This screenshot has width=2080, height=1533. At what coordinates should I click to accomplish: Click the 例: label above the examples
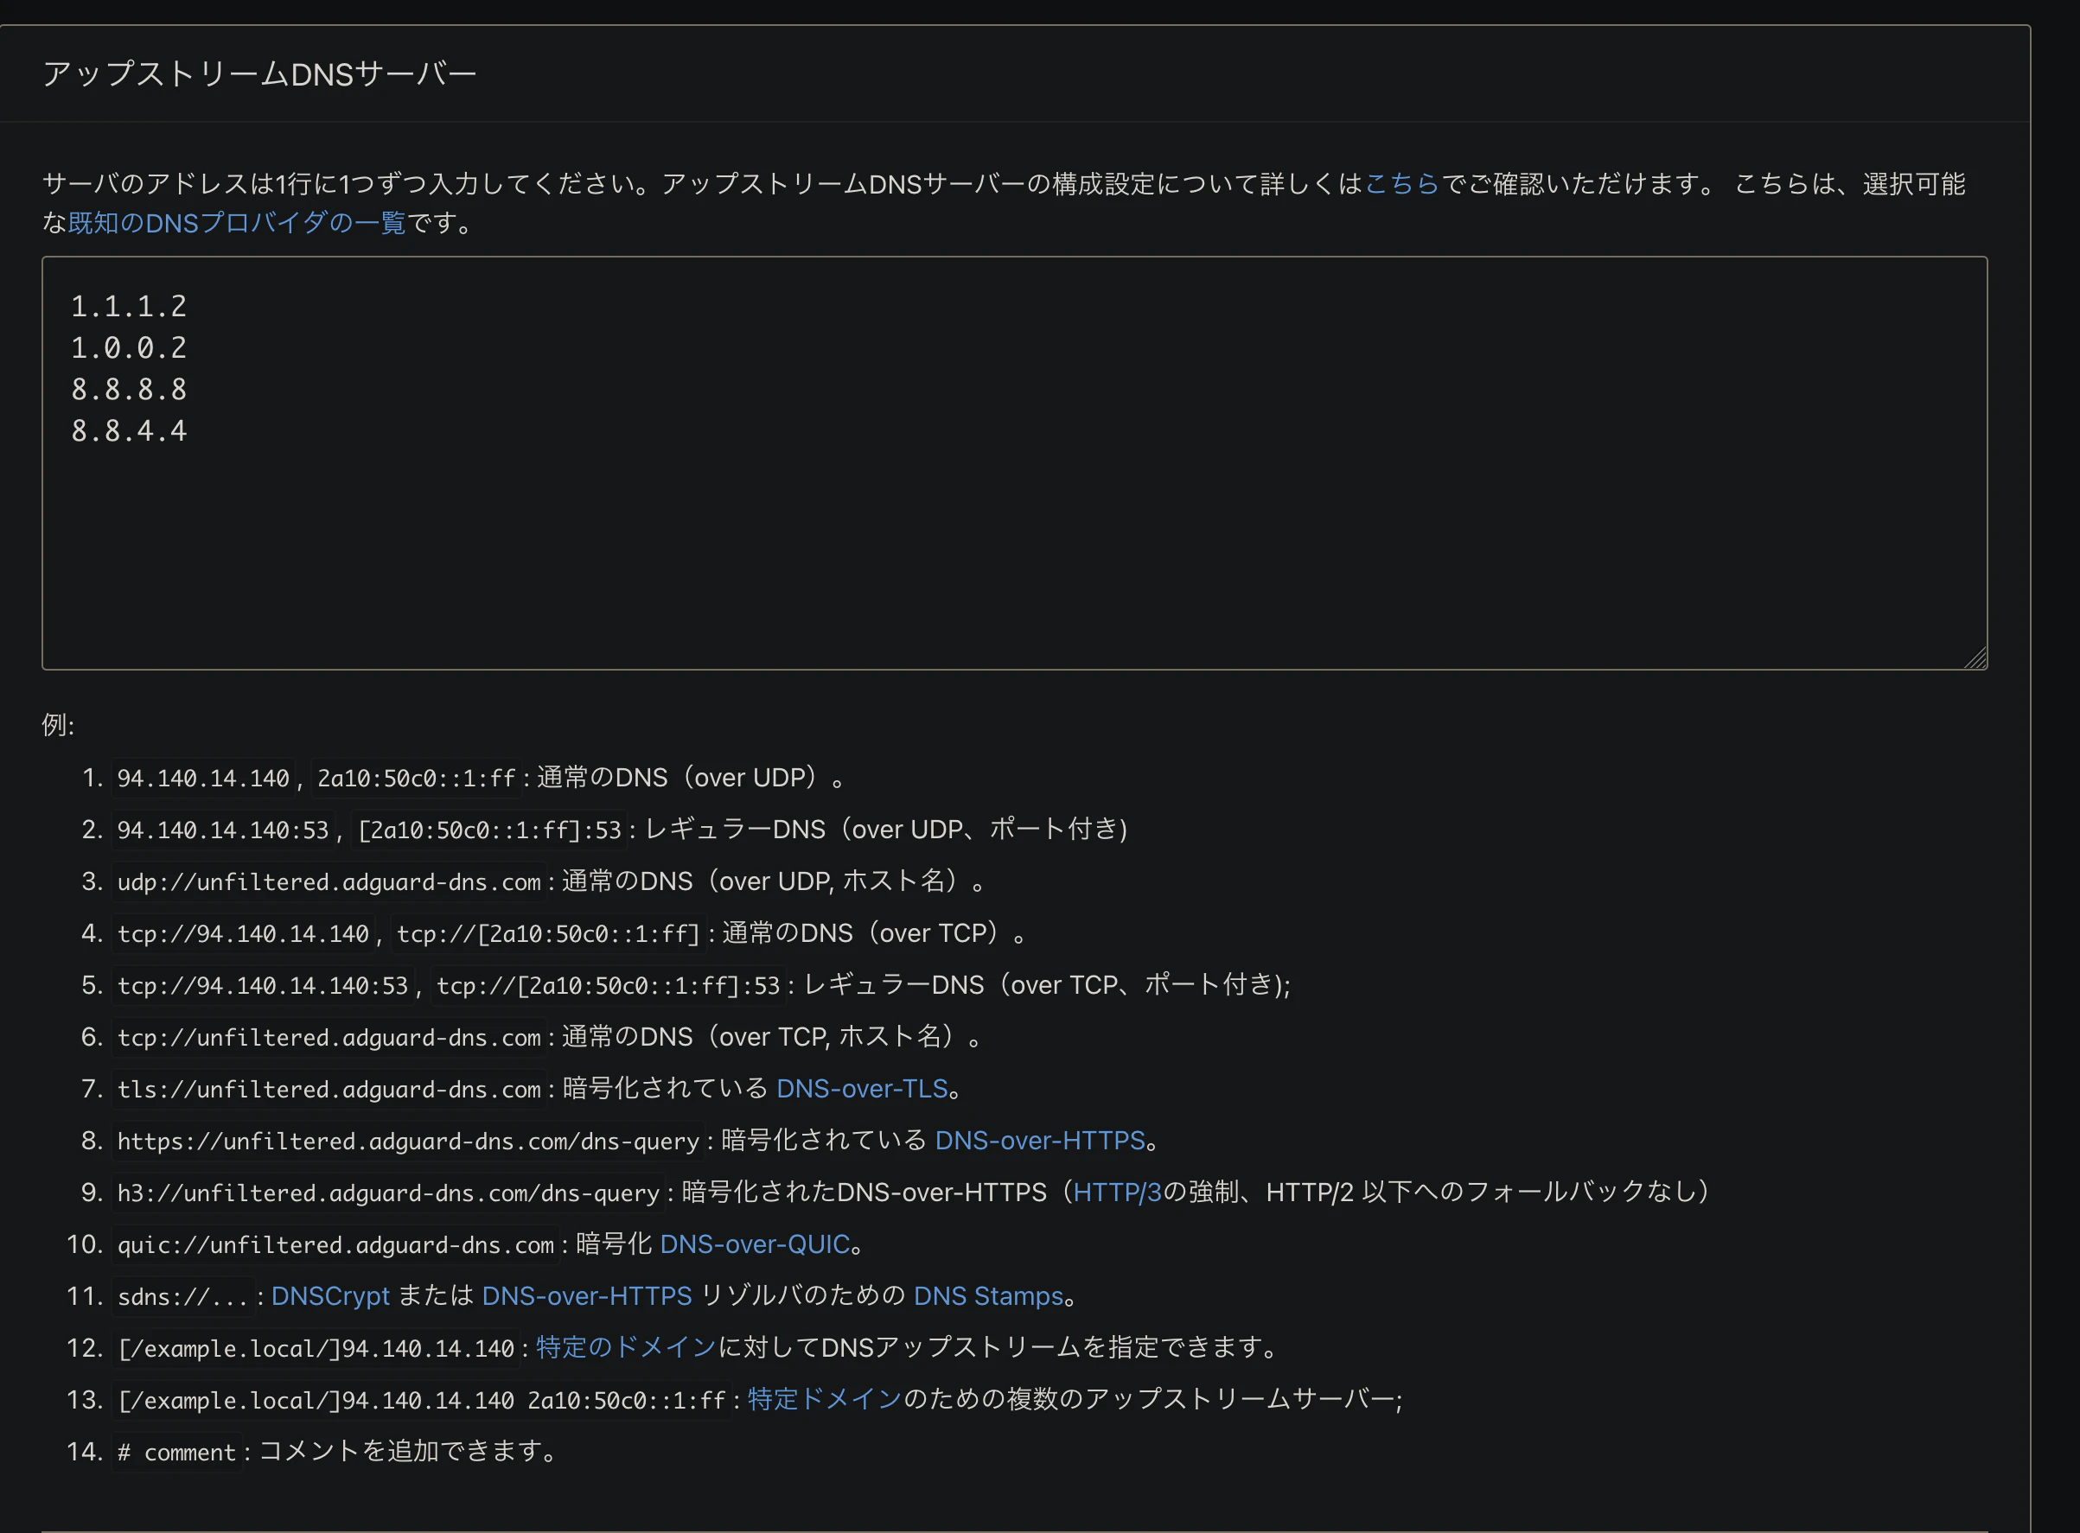[x=58, y=725]
